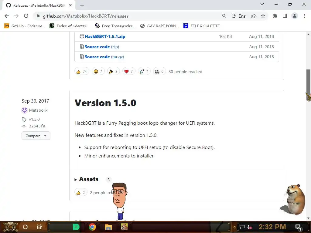Viewport: 311px width, 233px height.
Task: Open Task View on the taskbar
Action: [40, 227]
